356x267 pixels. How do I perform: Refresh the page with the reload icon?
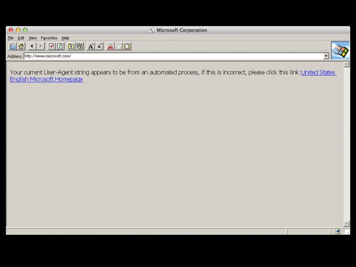(x=60, y=46)
